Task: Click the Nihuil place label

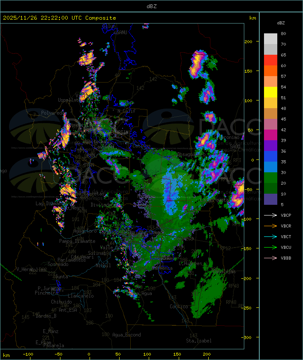Action: click(x=103, y=266)
